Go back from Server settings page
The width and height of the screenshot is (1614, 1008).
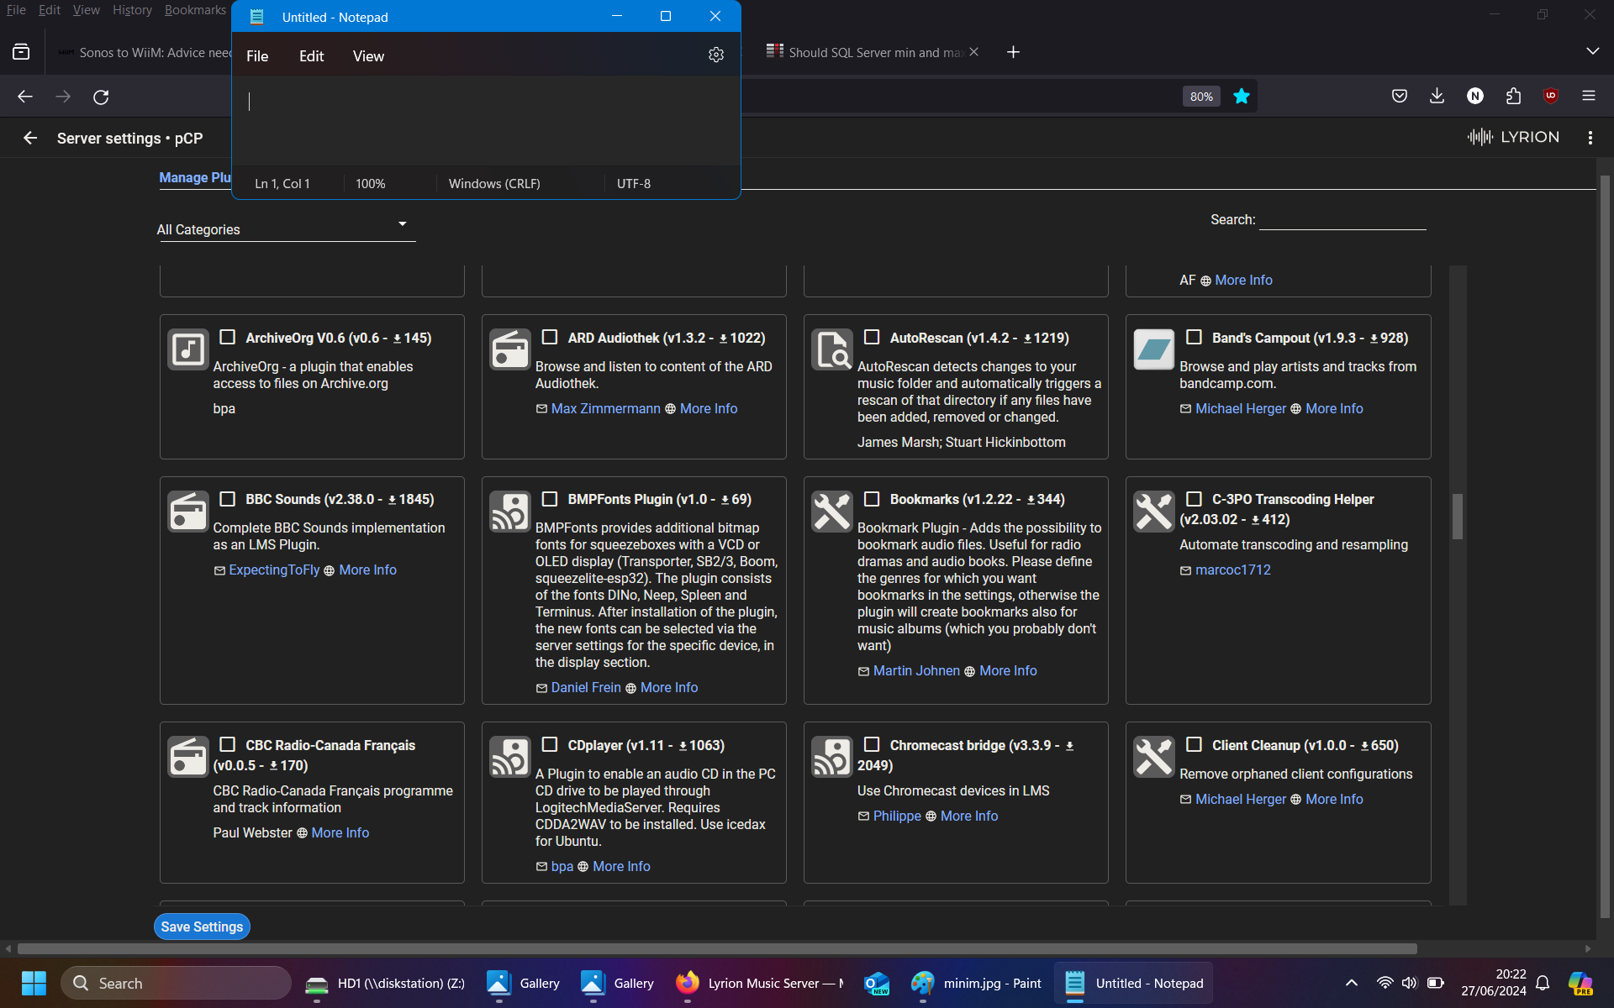tap(30, 138)
